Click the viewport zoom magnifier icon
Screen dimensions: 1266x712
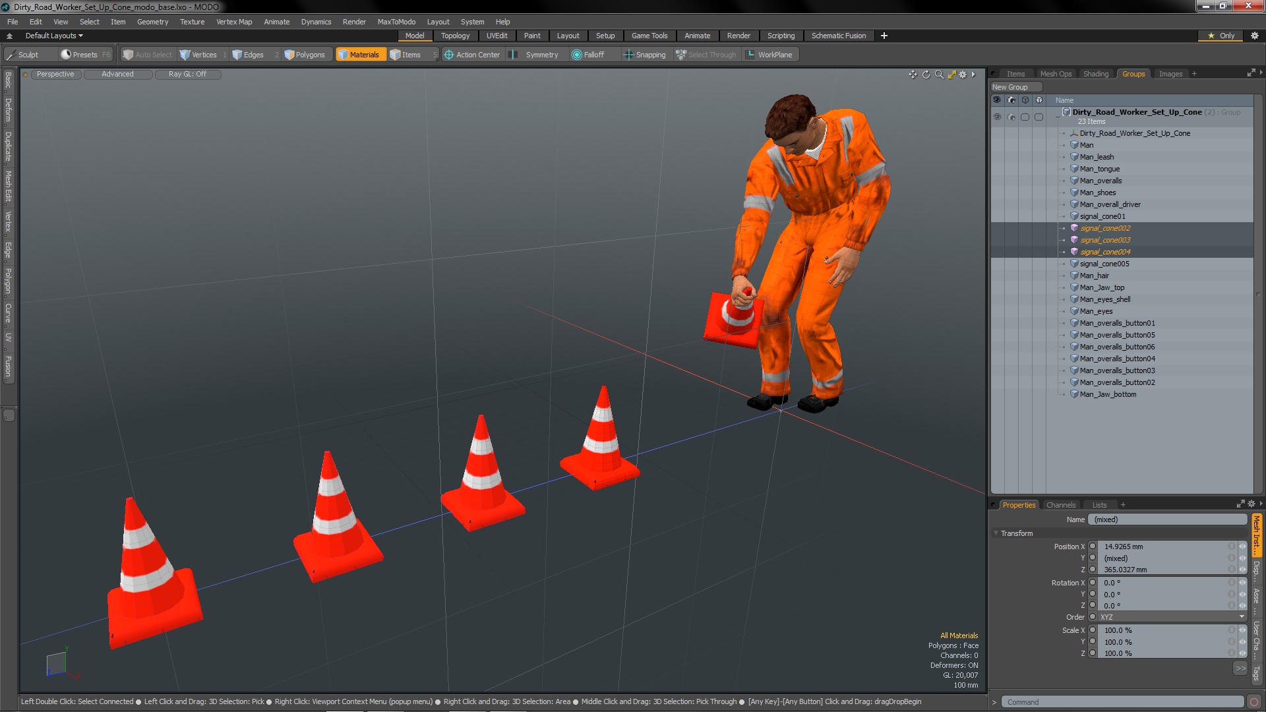click(x=939, y=74)
